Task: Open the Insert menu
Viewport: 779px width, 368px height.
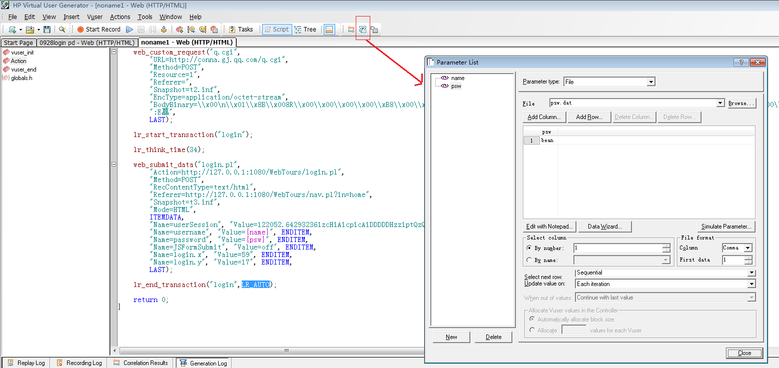Action: click(x=72, y=17)
